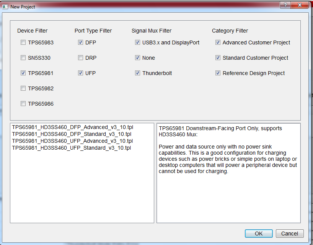Select TPS65981_HD3SS460_DFP_Advanced_v3_10.tpl template
The image size is (313, 245).
72,127
